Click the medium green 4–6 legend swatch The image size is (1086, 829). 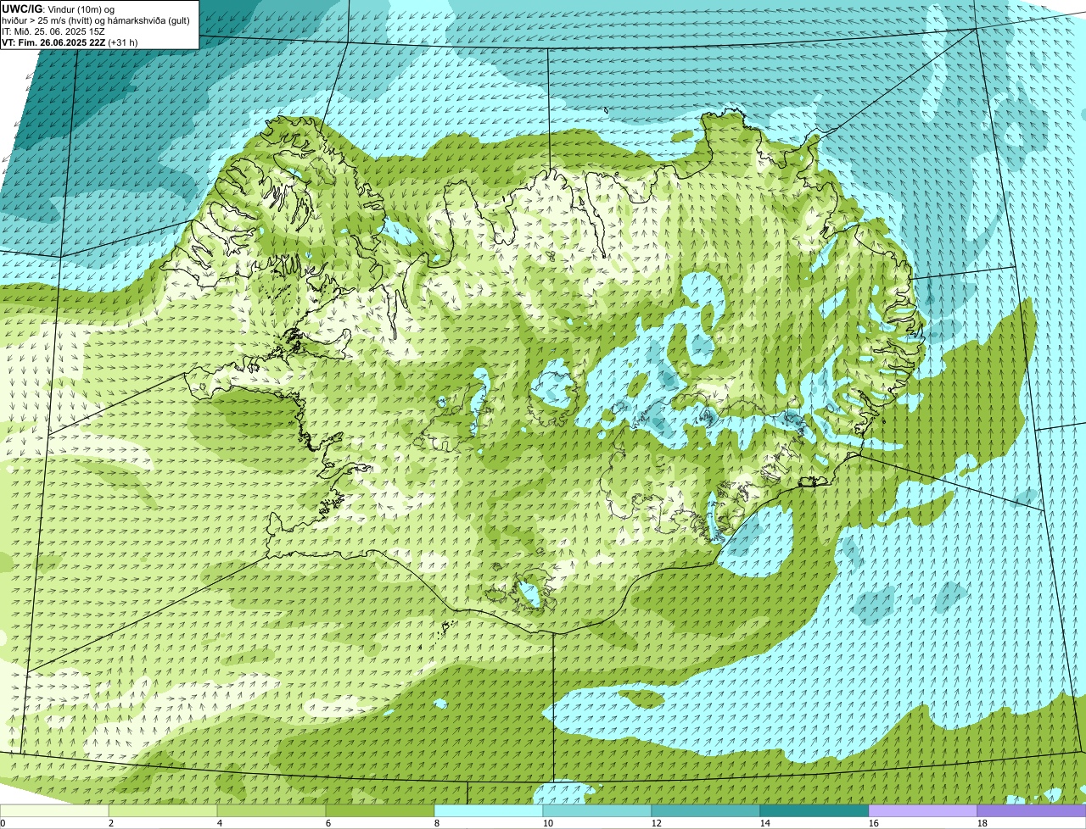[271, 811]
